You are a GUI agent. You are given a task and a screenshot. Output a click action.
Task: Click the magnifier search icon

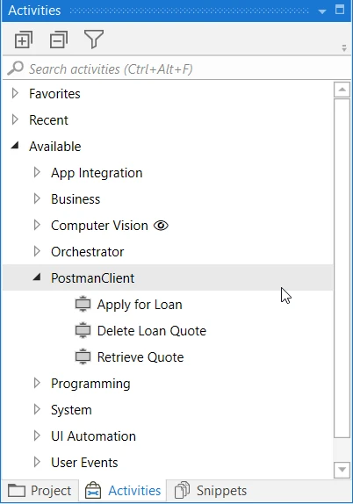16,68
